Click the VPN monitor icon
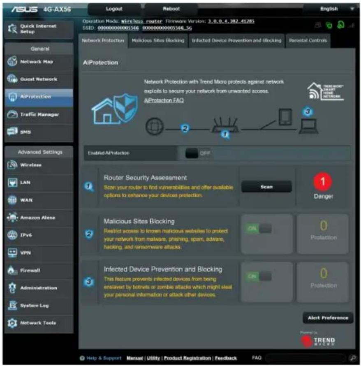The width and height of the screenshot is (361, 366). tap(12, 252)
